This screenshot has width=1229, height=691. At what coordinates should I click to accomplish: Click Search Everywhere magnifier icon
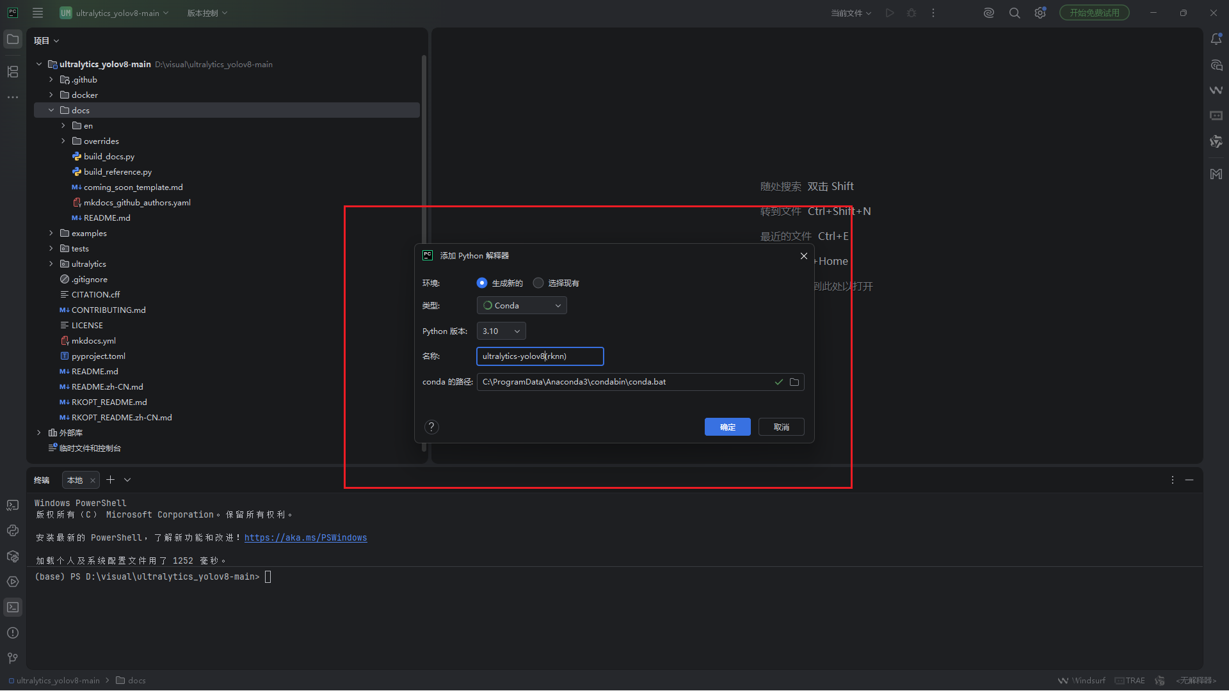(1015, 13)
